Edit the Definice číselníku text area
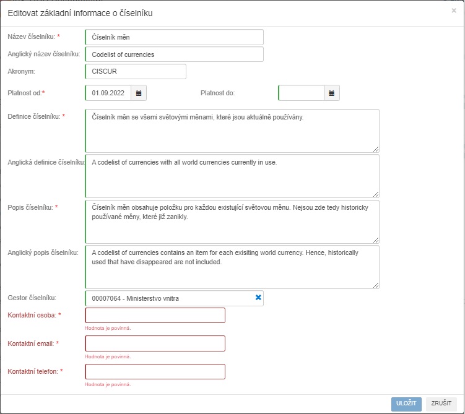 point(232,131)
